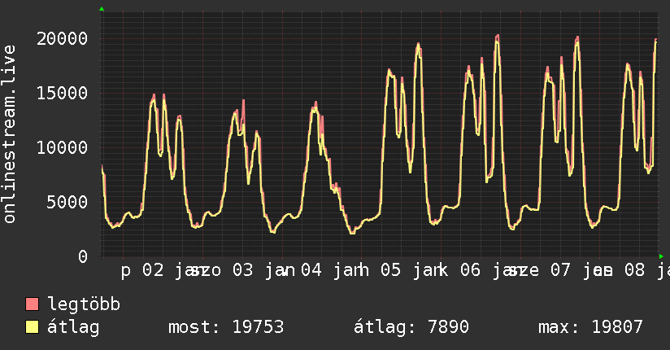Click the 0 y-axis label
This screenshot has height=350, width=670.
point(83,256)
